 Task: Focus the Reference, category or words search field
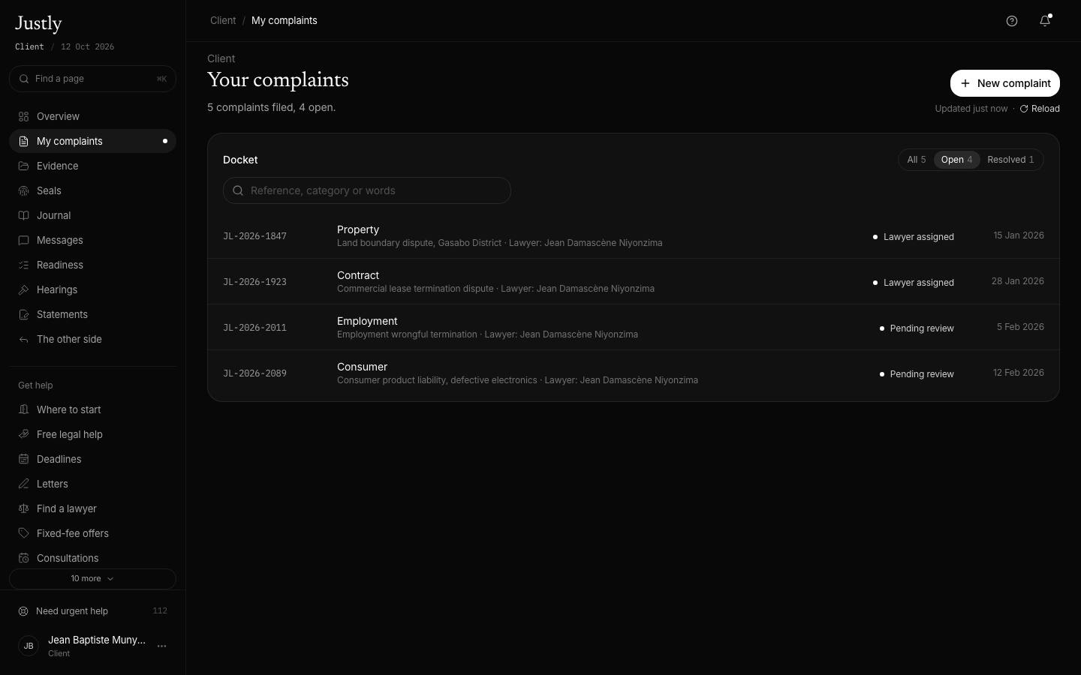tap(367, 190)
